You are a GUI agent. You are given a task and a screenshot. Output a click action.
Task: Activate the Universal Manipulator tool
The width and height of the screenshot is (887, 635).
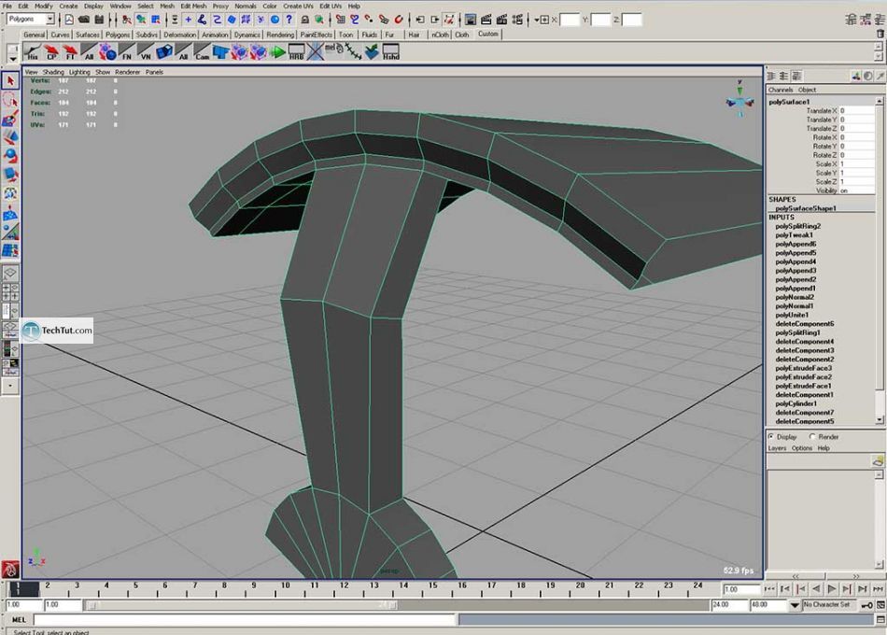coord(10,193)
